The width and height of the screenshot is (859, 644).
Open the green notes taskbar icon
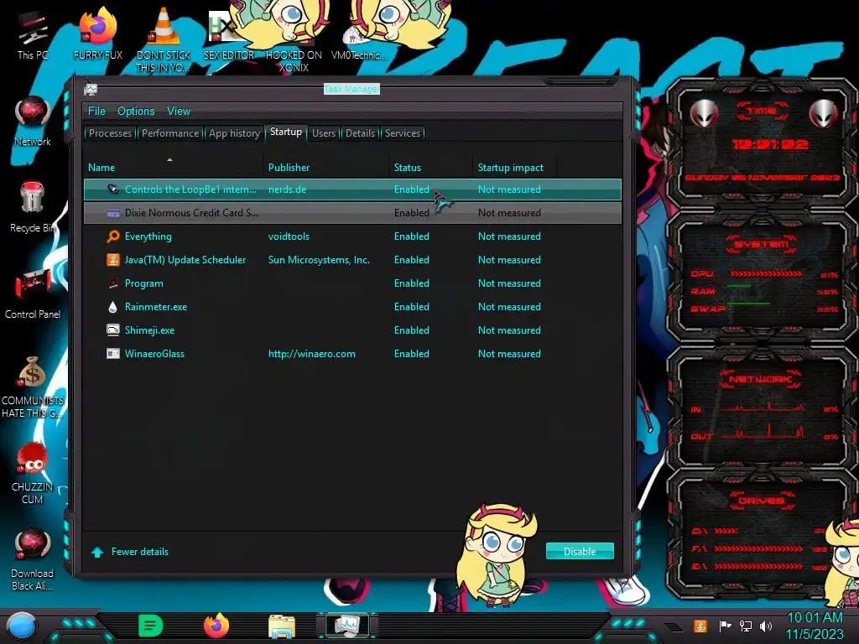coord(151,626)
